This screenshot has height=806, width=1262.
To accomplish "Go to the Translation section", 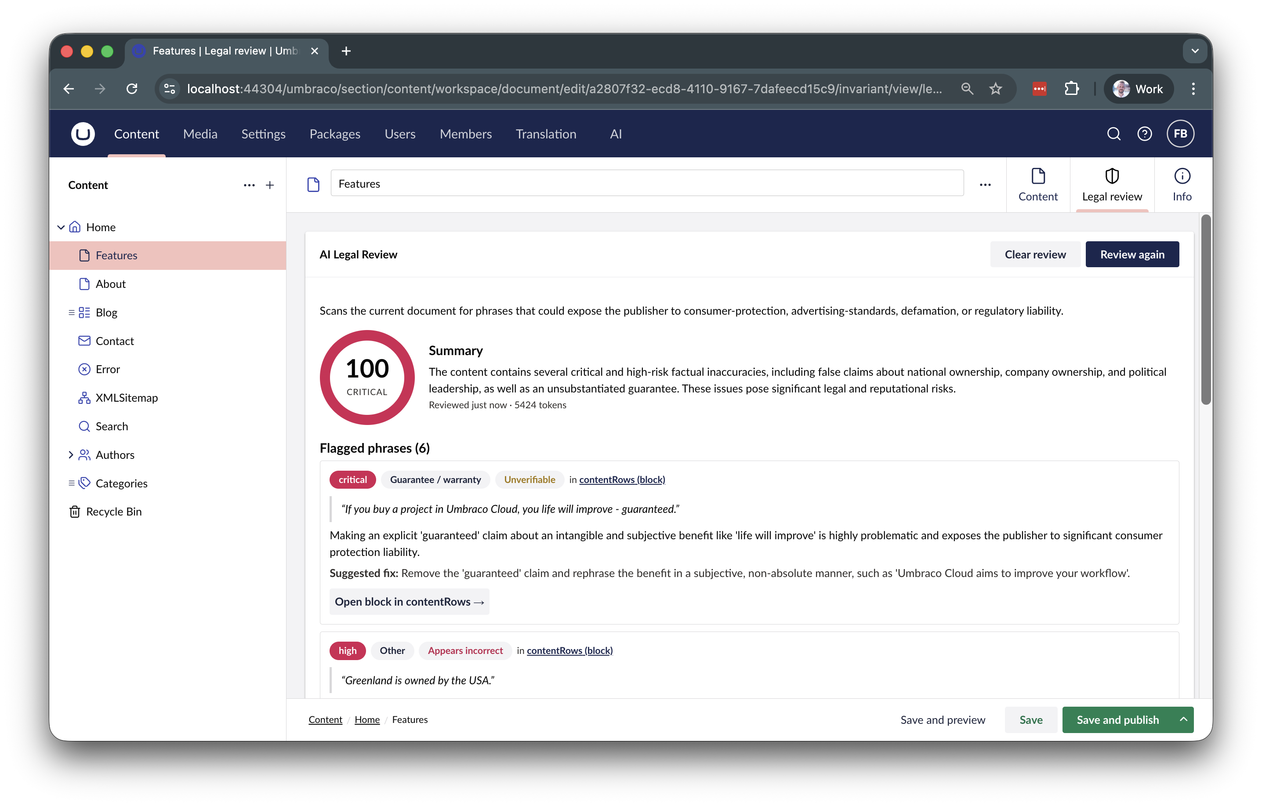I will 546,134.
